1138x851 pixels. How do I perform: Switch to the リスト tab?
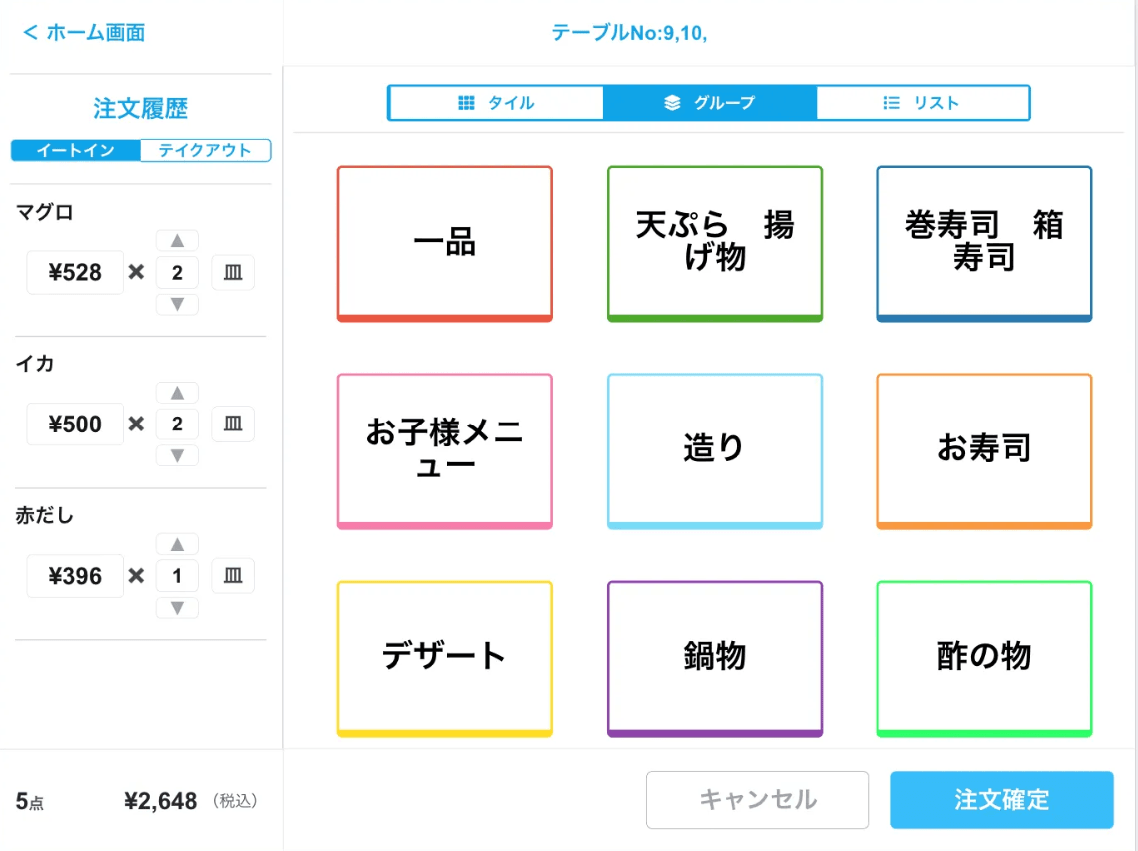tap(922, 102)
